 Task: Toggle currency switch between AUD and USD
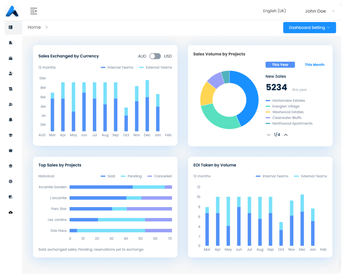[x=155, y=56]
